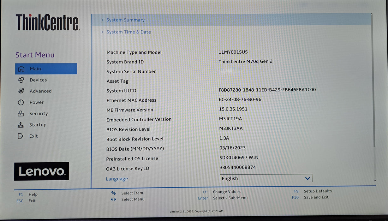Click the Advanced star icon
This screenshot has height=221, width=388.
coord(21,91)
